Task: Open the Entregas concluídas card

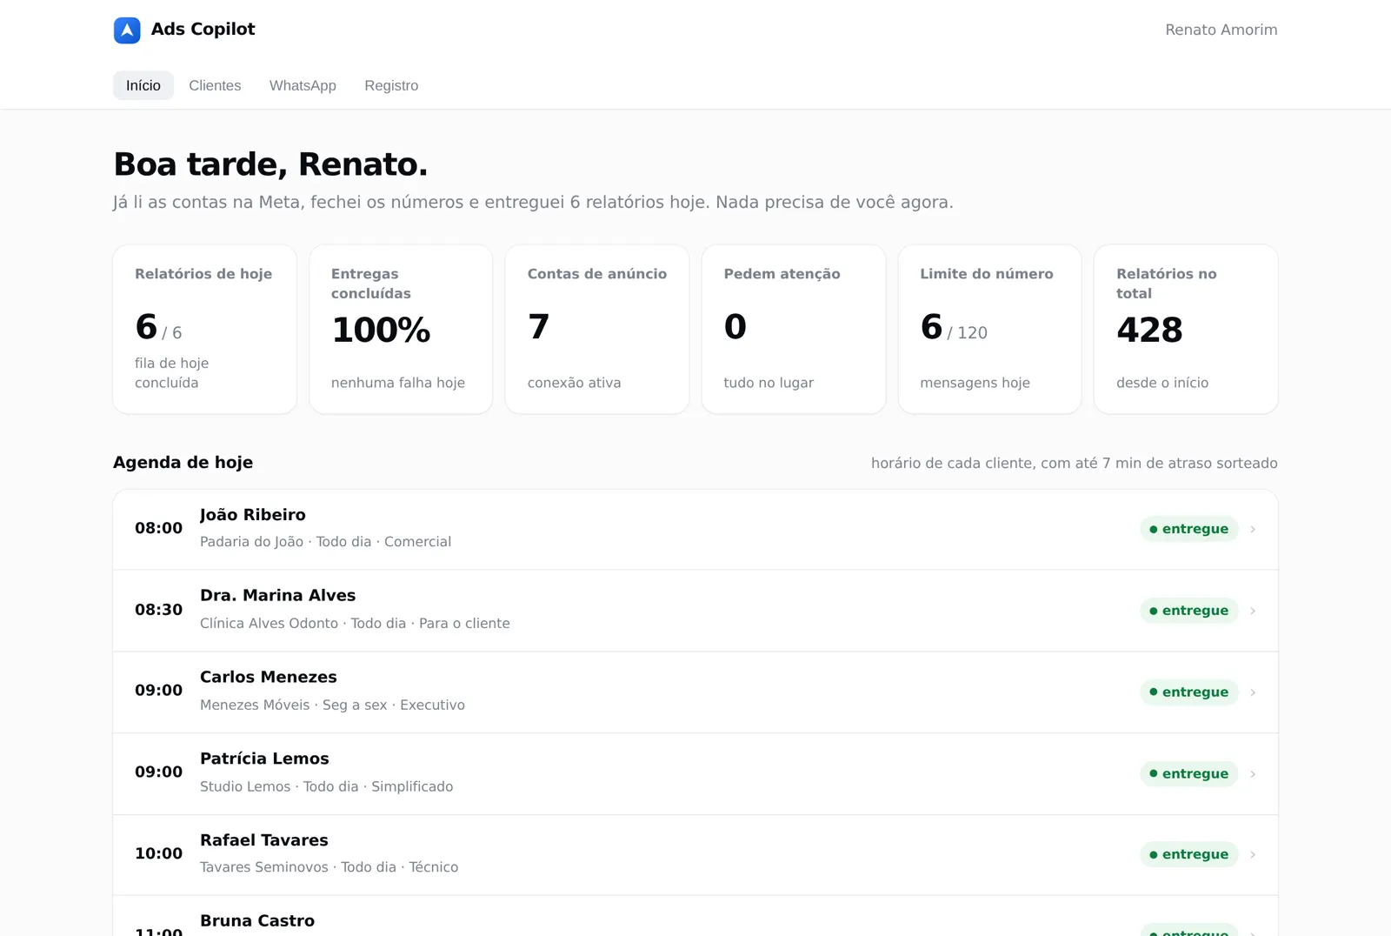Action: [x=401, y=329]
